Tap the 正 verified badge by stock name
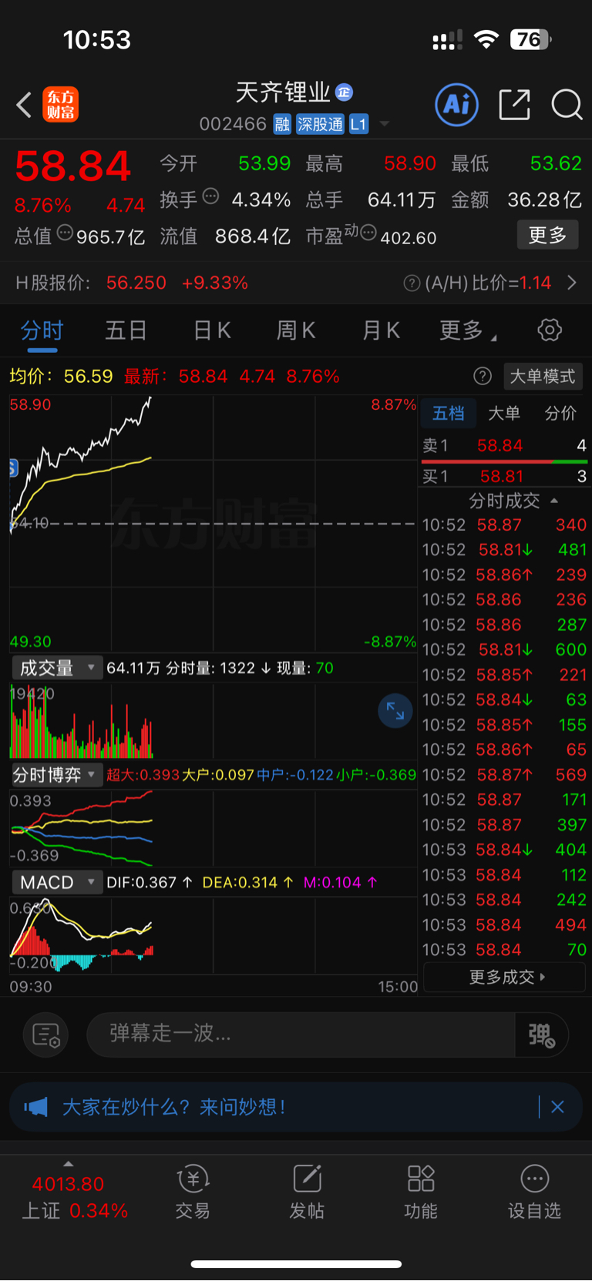Image resolution: width=592 pixels, height=1281 pixels. pyautogui.click(x=344, y=92)
